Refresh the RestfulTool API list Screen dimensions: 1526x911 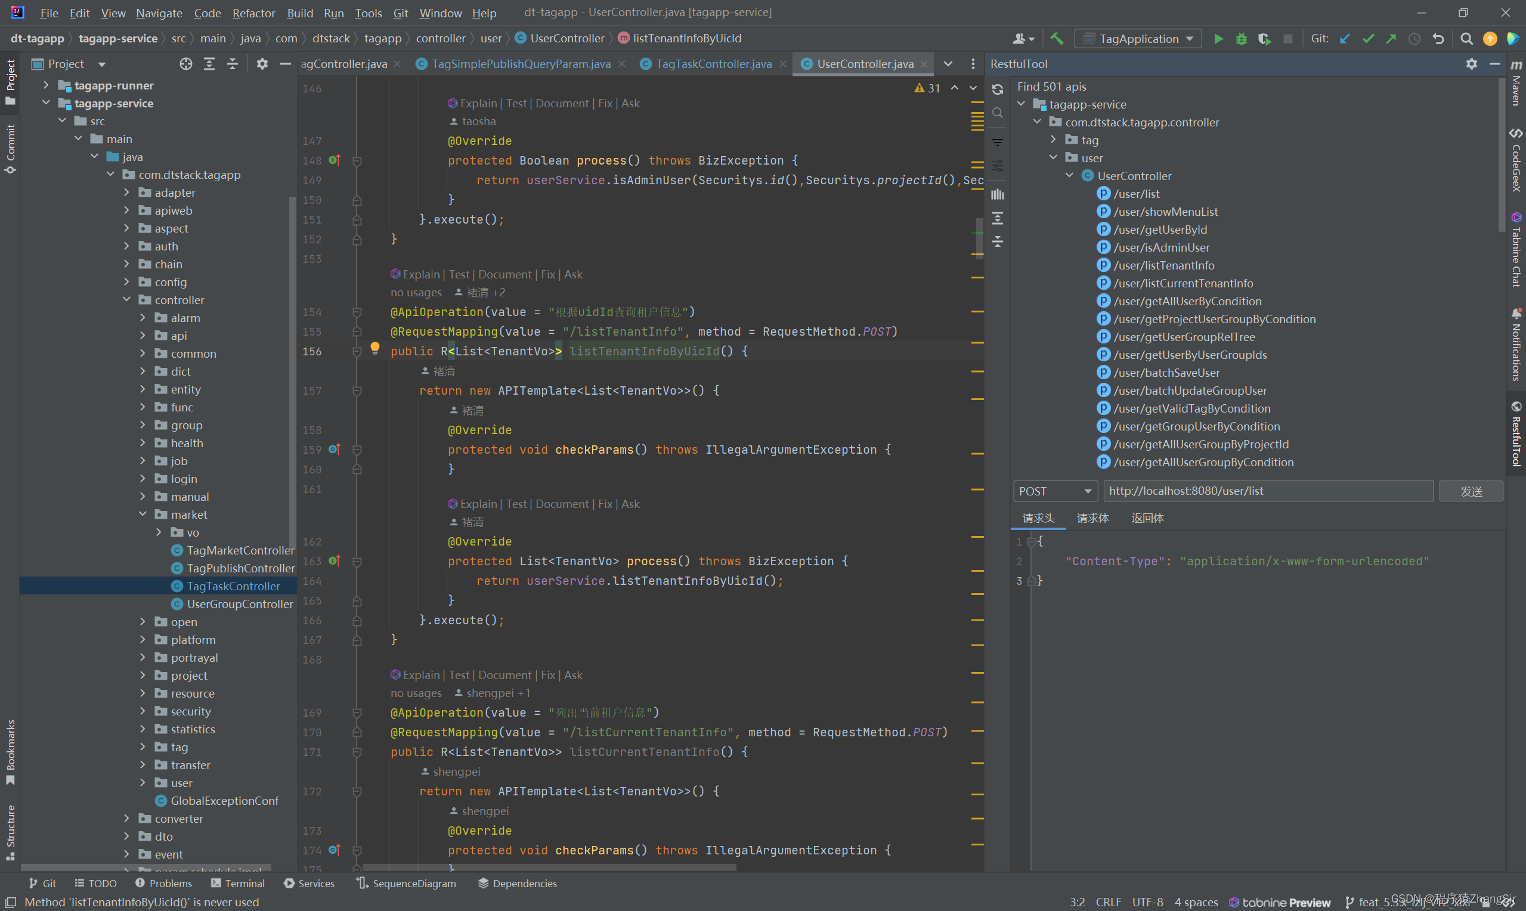(998, 89)
